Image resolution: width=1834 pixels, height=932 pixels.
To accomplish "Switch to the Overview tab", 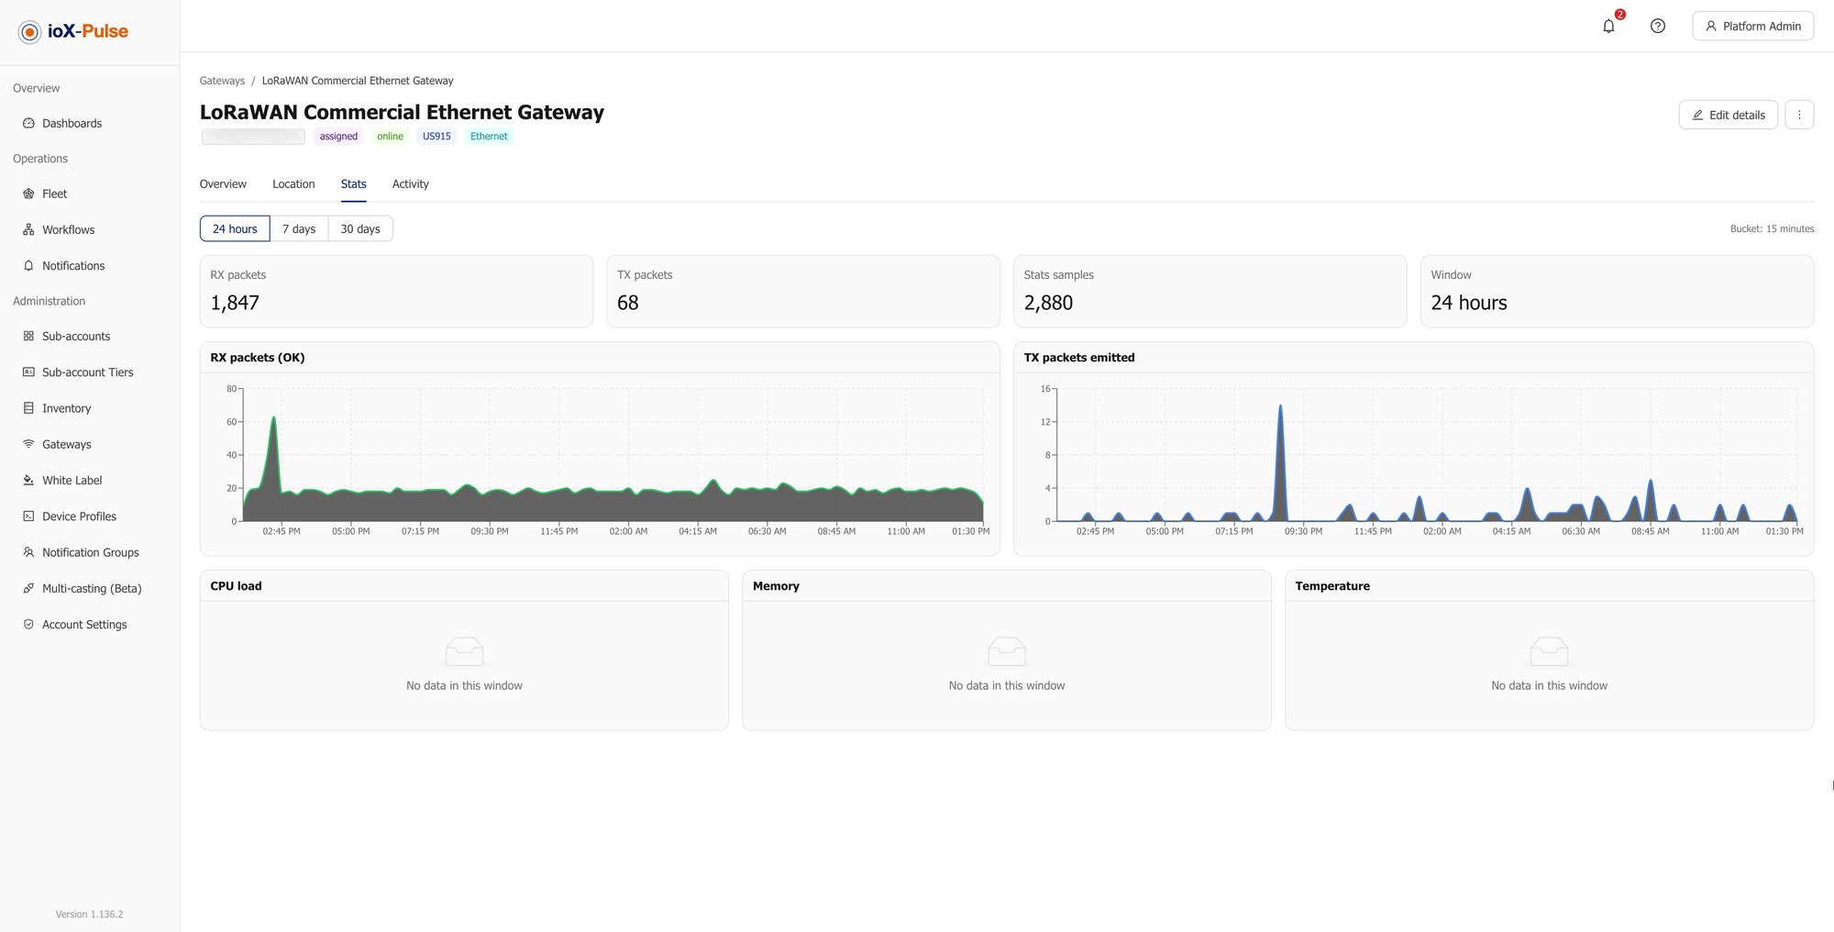I will coord(223,184).
